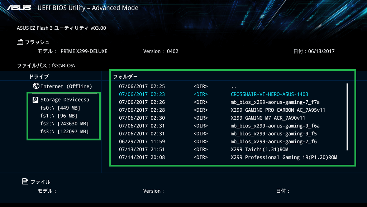The width and height of the screenshot is (367, 207).
Task: Click the 日付 06/13/2017 text
Action: tap(314, 51)
